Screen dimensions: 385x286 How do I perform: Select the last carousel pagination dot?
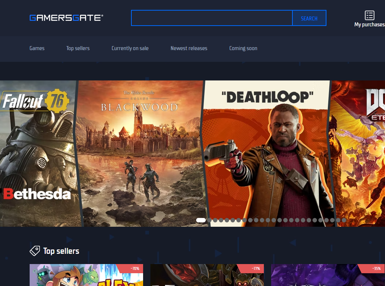[344, 220]
